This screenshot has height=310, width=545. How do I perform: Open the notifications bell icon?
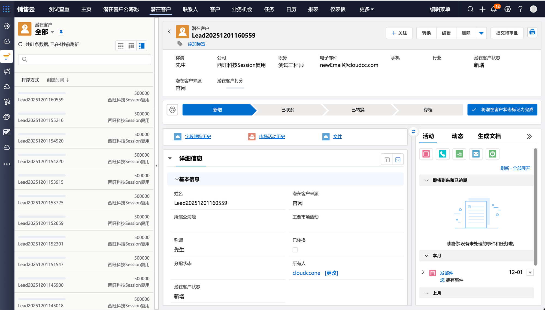pos(493,9)
